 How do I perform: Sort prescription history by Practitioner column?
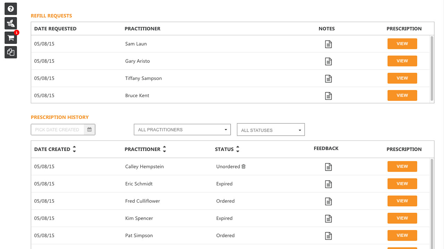pyautogui.click(x=164, y=149)
